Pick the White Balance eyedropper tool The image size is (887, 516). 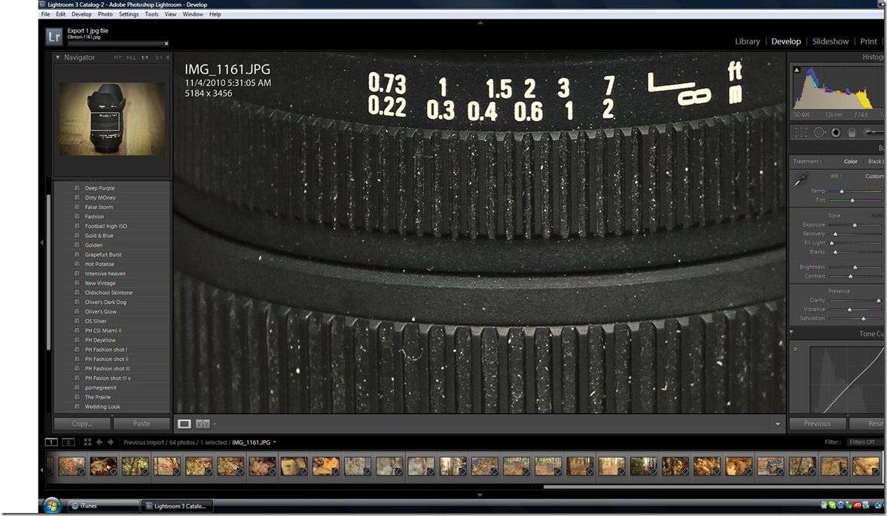click(x=800, y=180)
